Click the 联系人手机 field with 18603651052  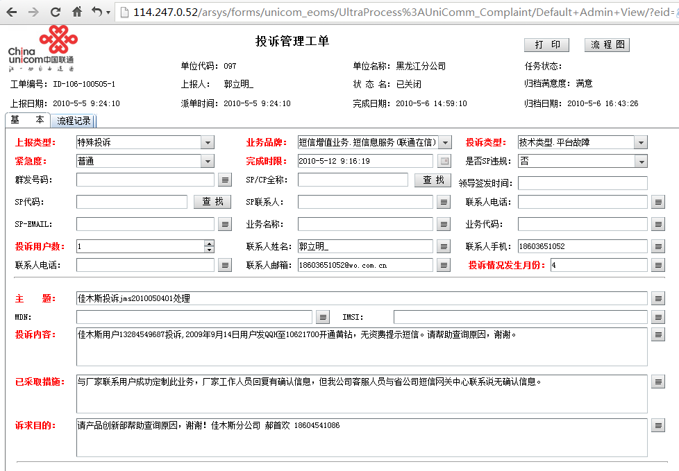click(x=583, y=246)
